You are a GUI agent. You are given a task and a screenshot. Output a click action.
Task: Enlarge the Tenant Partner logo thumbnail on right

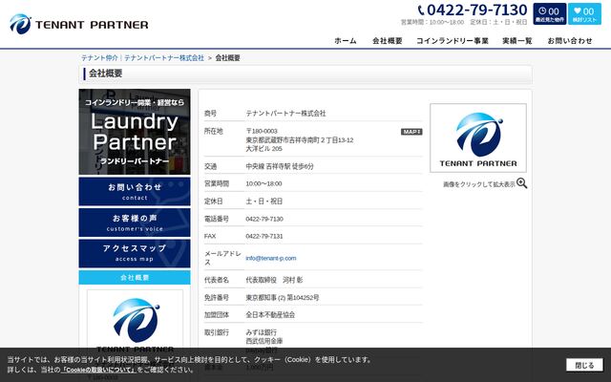pyautogui.click(x=478, y=138)
